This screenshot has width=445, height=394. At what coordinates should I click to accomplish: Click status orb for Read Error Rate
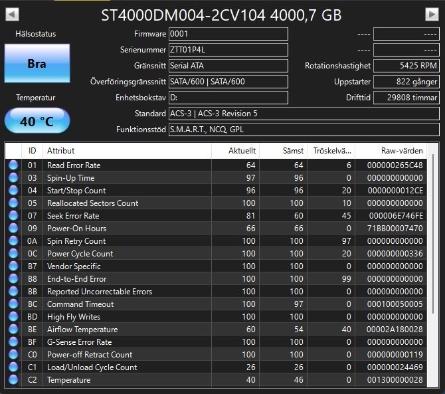(x=13, y=165)
